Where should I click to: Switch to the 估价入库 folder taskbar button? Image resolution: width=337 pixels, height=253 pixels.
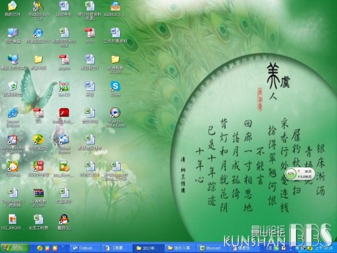pyautogui.click(x=180, y=248)
